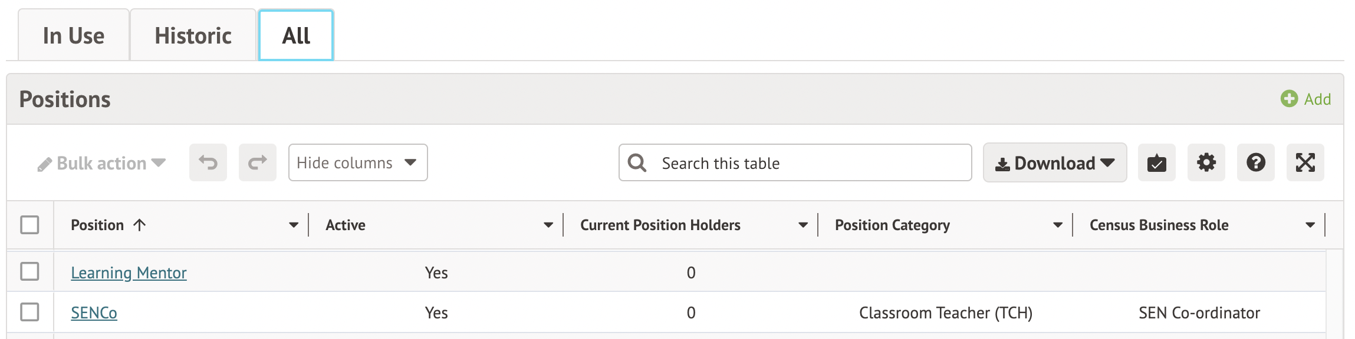
Task: Switch to the In Use tab
Action: 74,36
